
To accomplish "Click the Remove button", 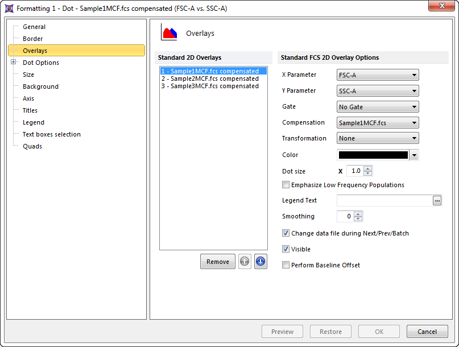I will point(217,262).
